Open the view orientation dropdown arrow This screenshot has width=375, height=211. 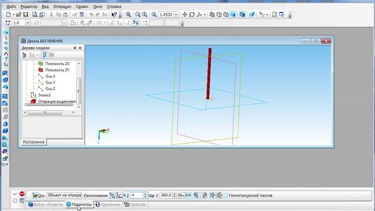[x=204, y=15]
